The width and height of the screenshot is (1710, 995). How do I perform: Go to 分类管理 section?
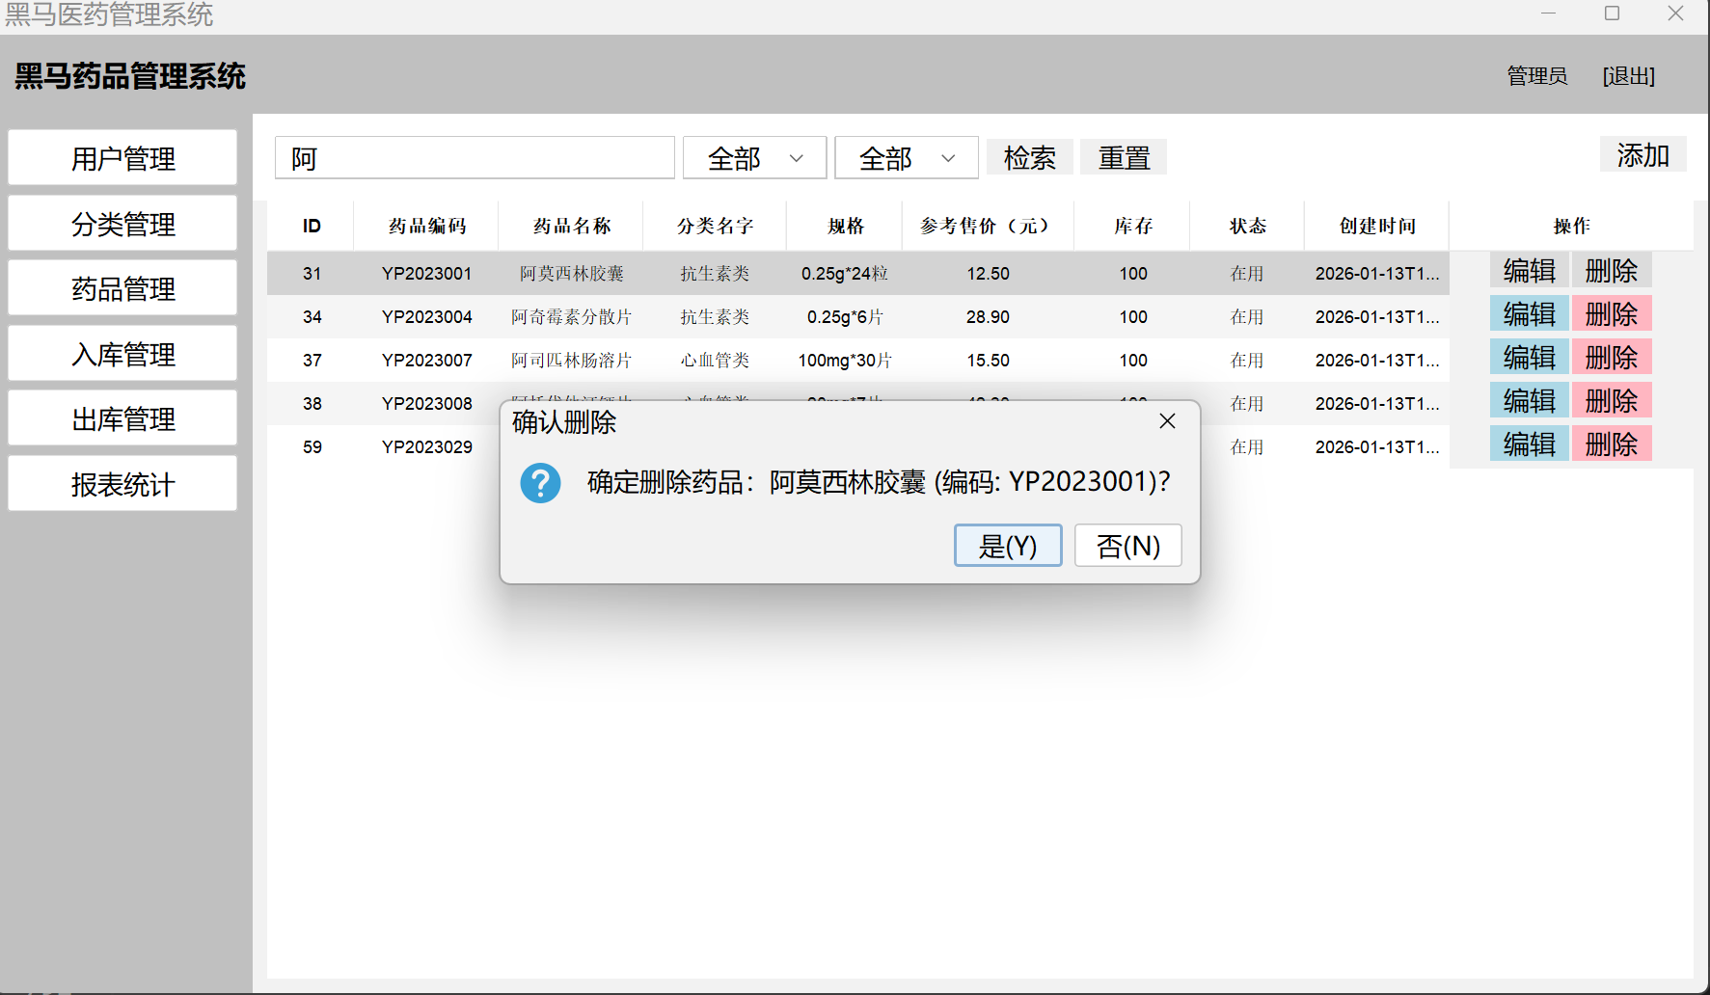coord(122,224)
